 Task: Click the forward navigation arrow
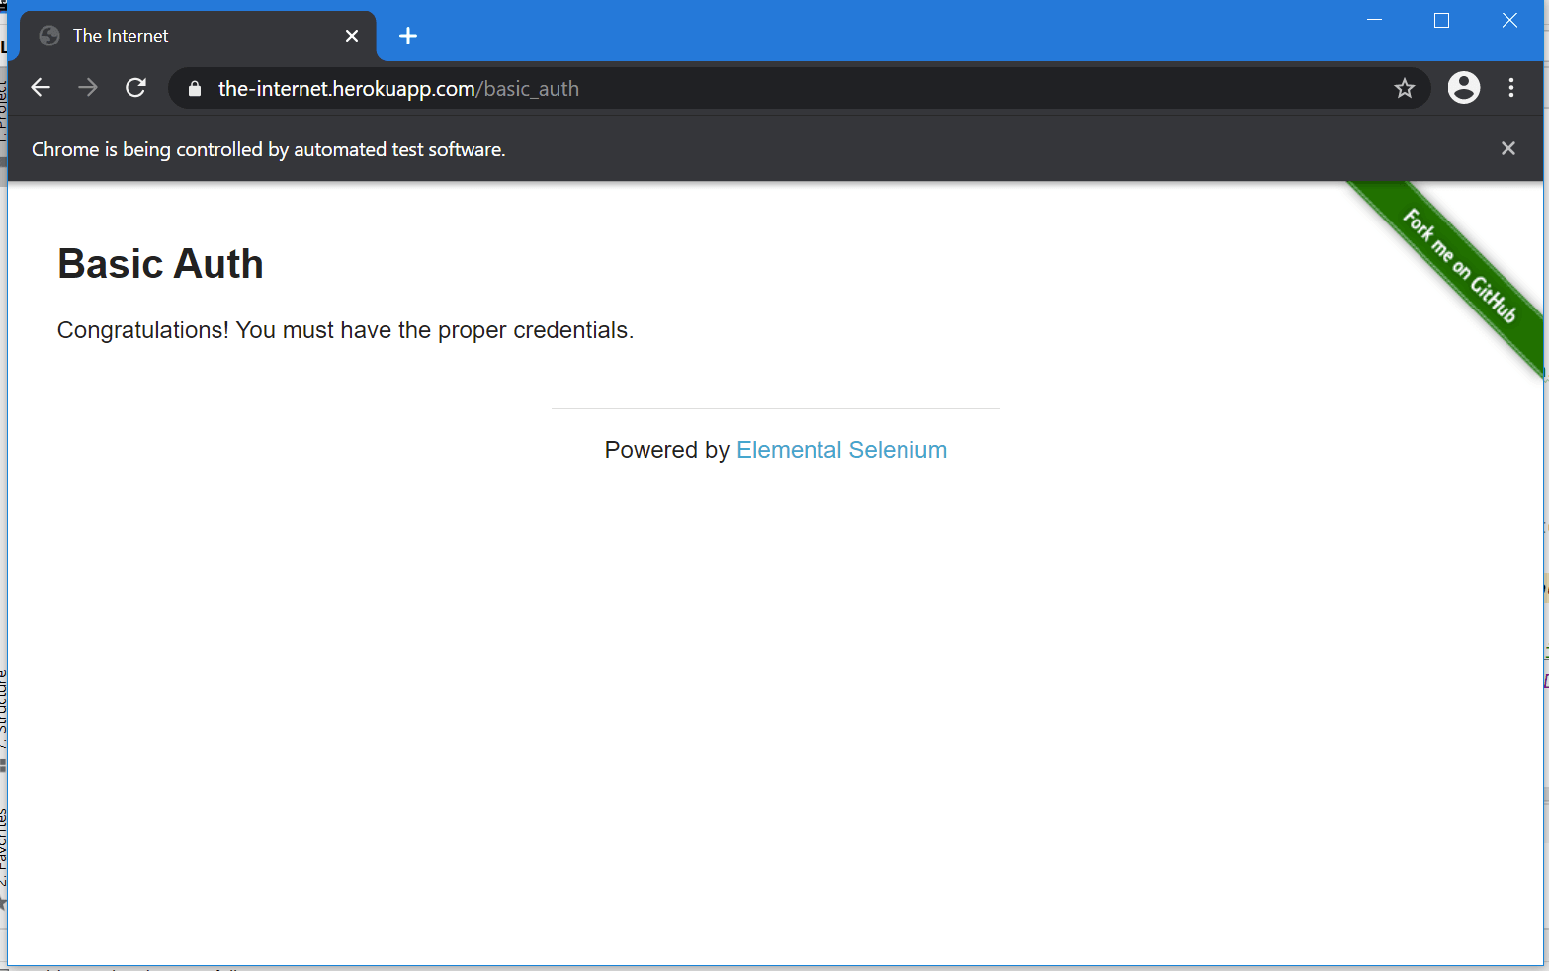point(88,87)
